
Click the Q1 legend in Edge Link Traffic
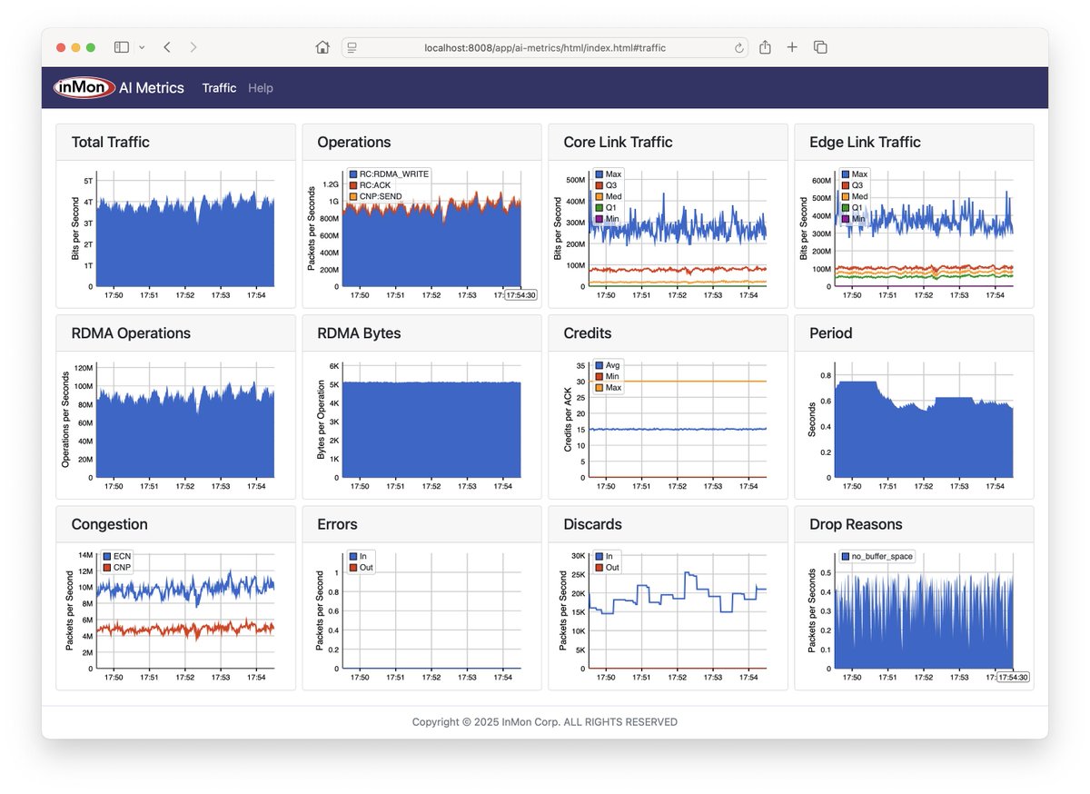point(852,207)
